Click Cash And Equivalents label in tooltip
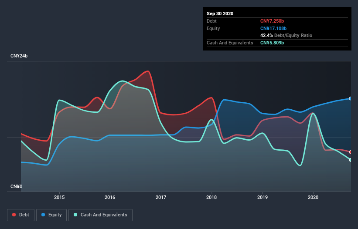The image size is (358, 229). coord(230,43)
